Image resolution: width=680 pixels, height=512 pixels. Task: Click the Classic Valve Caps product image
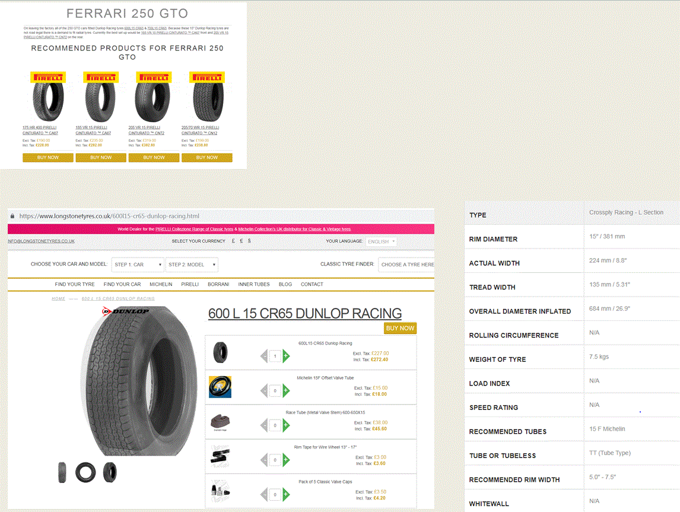[x=220, y=491]
